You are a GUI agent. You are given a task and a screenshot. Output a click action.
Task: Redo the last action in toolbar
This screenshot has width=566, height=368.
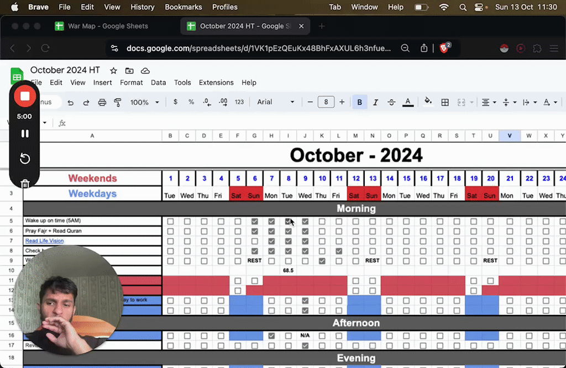point(86,102)
